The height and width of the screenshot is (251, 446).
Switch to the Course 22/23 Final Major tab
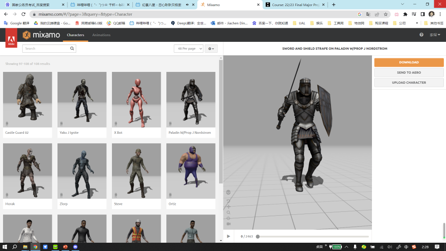(x=295, y=5)
